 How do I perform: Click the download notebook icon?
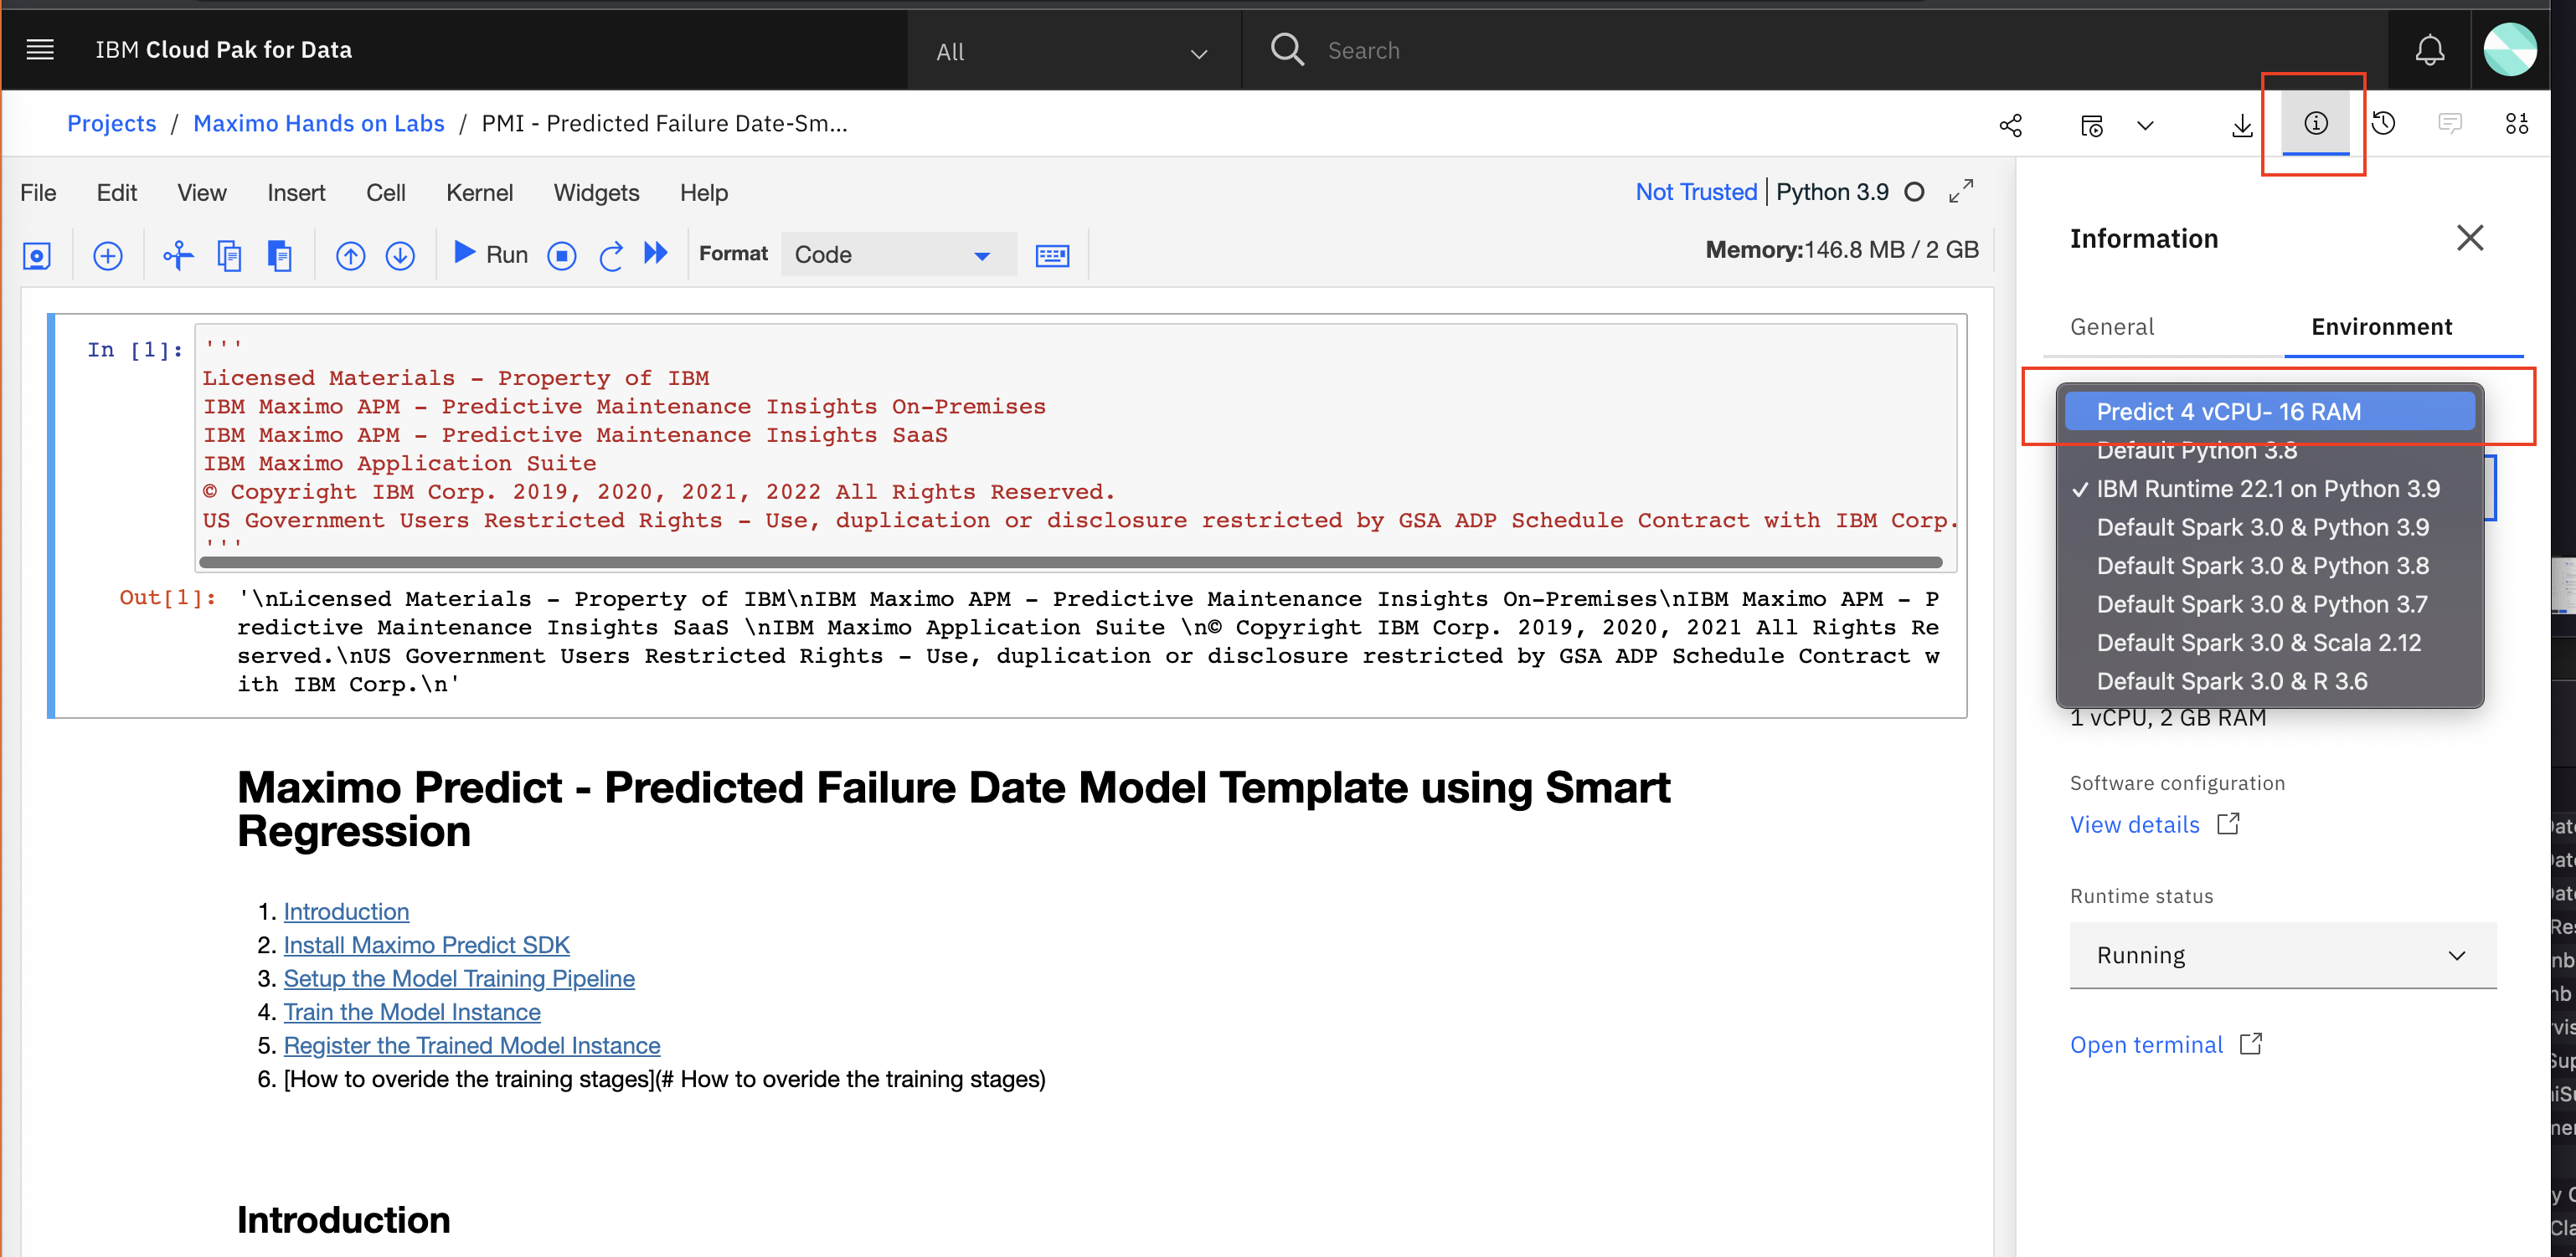pyautogui.click(x=2242, y=125)
